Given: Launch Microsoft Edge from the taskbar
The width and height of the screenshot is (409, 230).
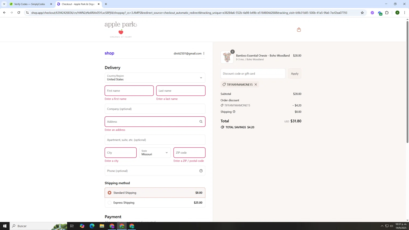Looking at the screenshot, I should coord(92,226).
